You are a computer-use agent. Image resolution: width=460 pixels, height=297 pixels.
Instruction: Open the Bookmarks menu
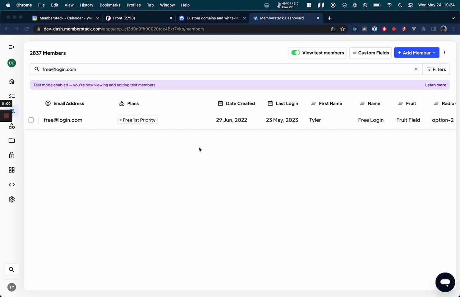tap(110, 5)
